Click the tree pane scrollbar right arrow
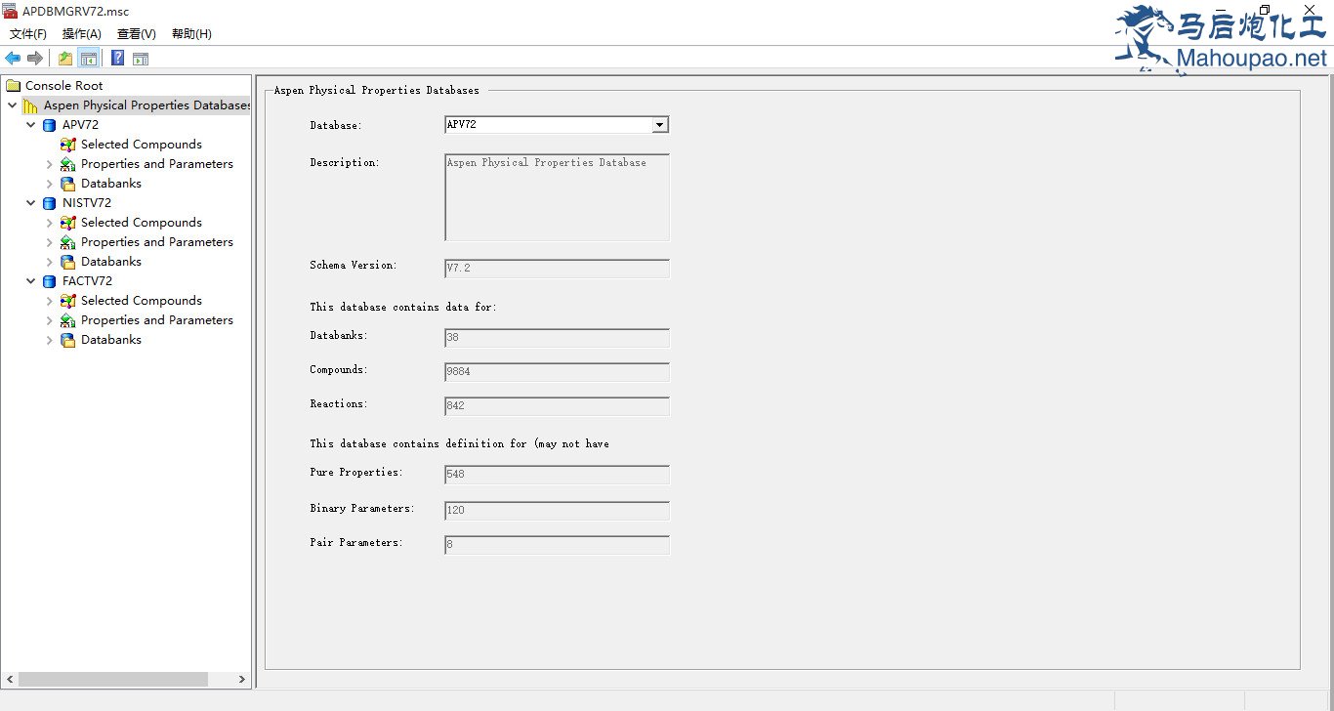Viewport: 1334px width, 711px height. coord(242,680)
